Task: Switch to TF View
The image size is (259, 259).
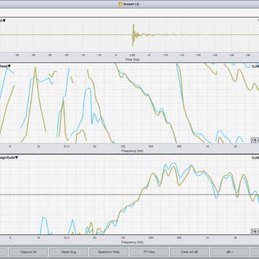Action: (x=149, y=252)
